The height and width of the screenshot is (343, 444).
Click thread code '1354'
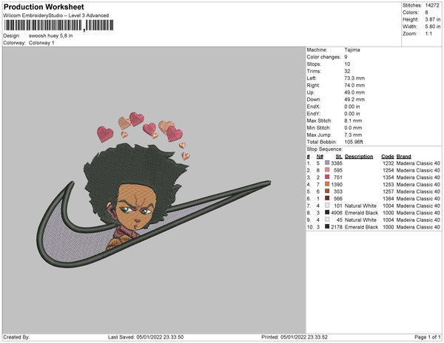pos(388,177)
